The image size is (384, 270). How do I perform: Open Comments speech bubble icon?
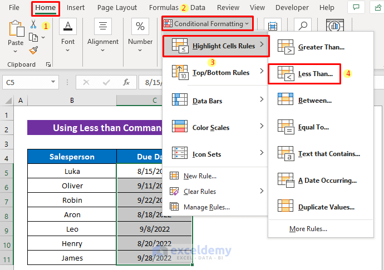(x=356, y=7)
